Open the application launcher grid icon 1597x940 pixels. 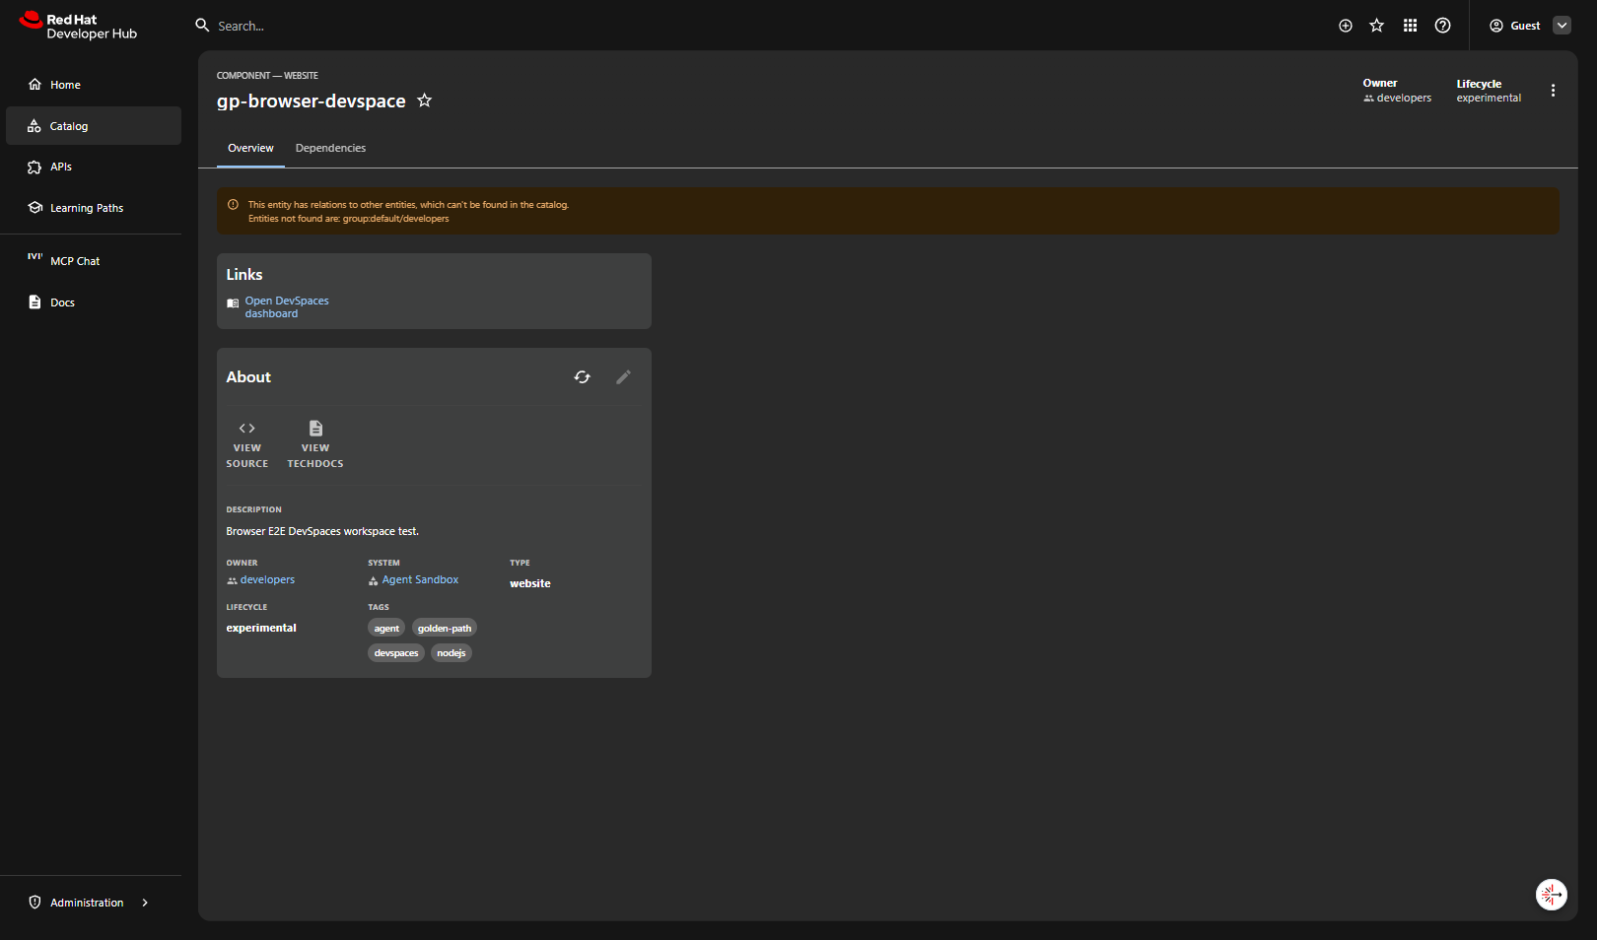pos(1411,26)
